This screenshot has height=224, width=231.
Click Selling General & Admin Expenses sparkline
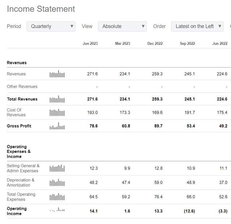(x=57, y=168)
